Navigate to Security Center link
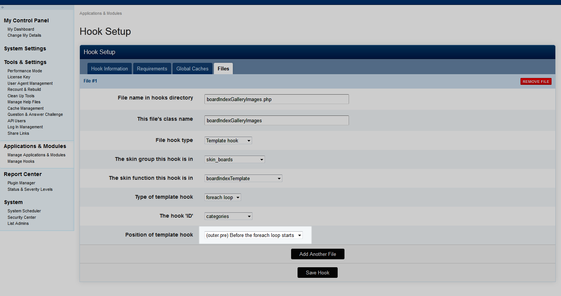 (22, 217)
